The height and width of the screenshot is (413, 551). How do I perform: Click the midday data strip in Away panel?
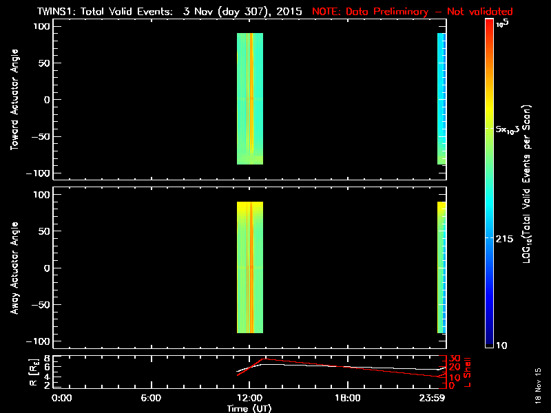249,267
